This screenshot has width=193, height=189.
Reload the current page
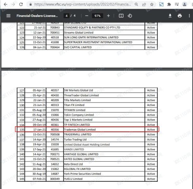click(21, 4)
